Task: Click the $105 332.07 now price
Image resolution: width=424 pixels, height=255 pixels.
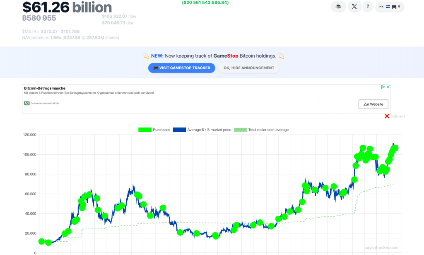Action: coord(119,16)
